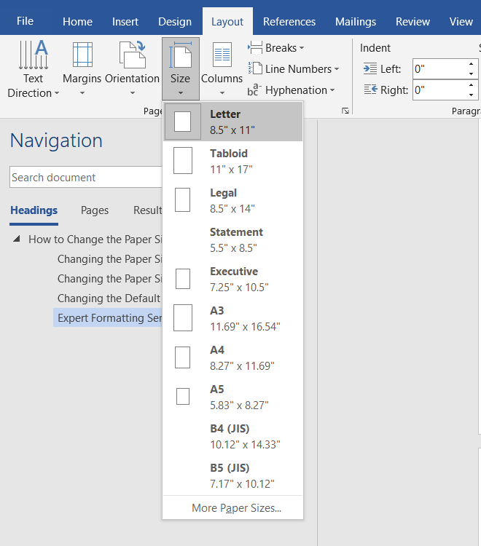Switch to the References ribbon tab
Image resolution: width=481 pixels, height=546 pixels.
coord(289,22)
